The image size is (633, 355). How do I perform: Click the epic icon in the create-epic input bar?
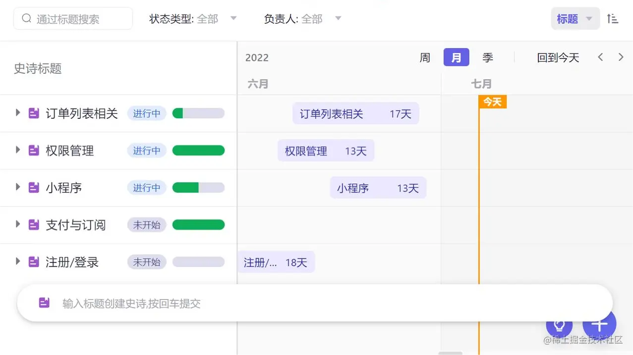[44, 303]
